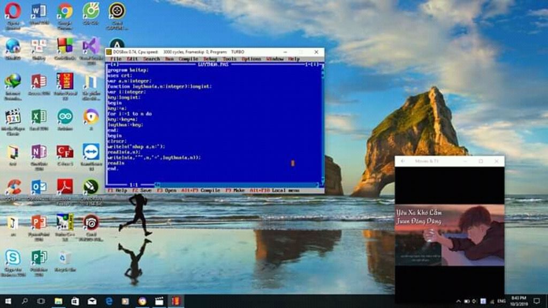Click the editor window zoom arrow [↕]
548x308 pixels.
click(x=315, y=65)
